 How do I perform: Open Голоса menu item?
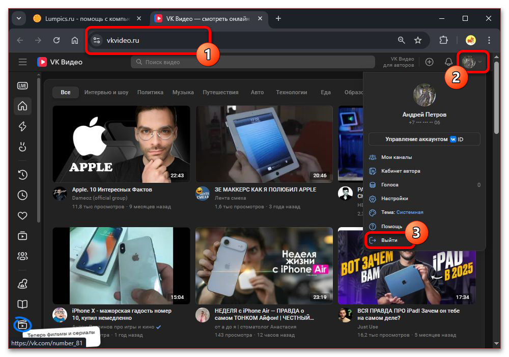(x=425, y=184)
